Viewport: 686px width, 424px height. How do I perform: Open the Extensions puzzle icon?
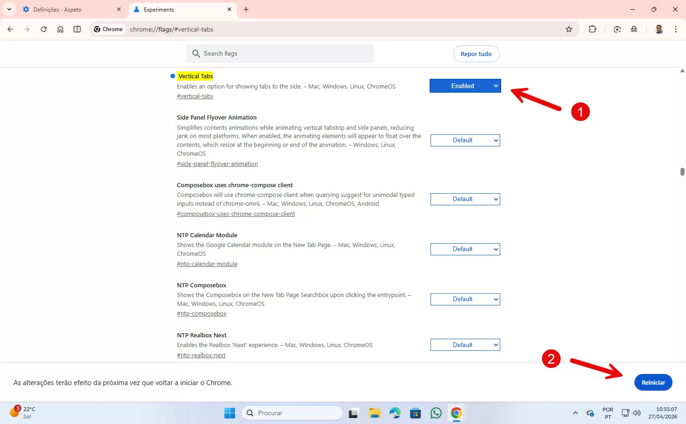(x=592, y=29)
